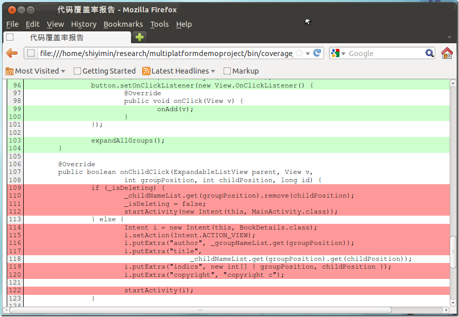Open the Google search engine selector
The height and width of the screenshot is (317, 459).
coord(338,53)
